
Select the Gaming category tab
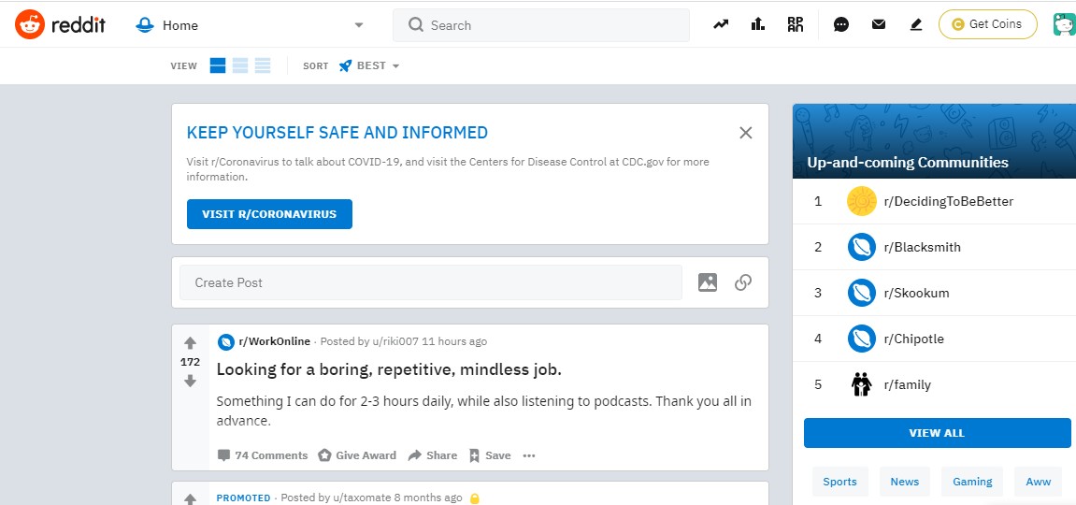(x=972, y=482)
